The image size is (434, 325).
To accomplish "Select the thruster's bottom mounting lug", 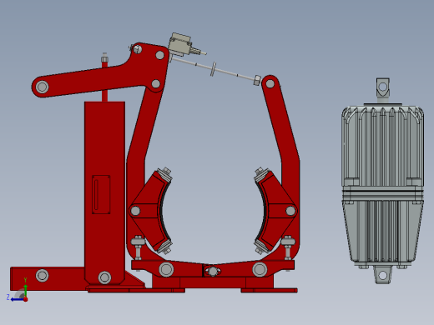I will [x=382, y=275].
